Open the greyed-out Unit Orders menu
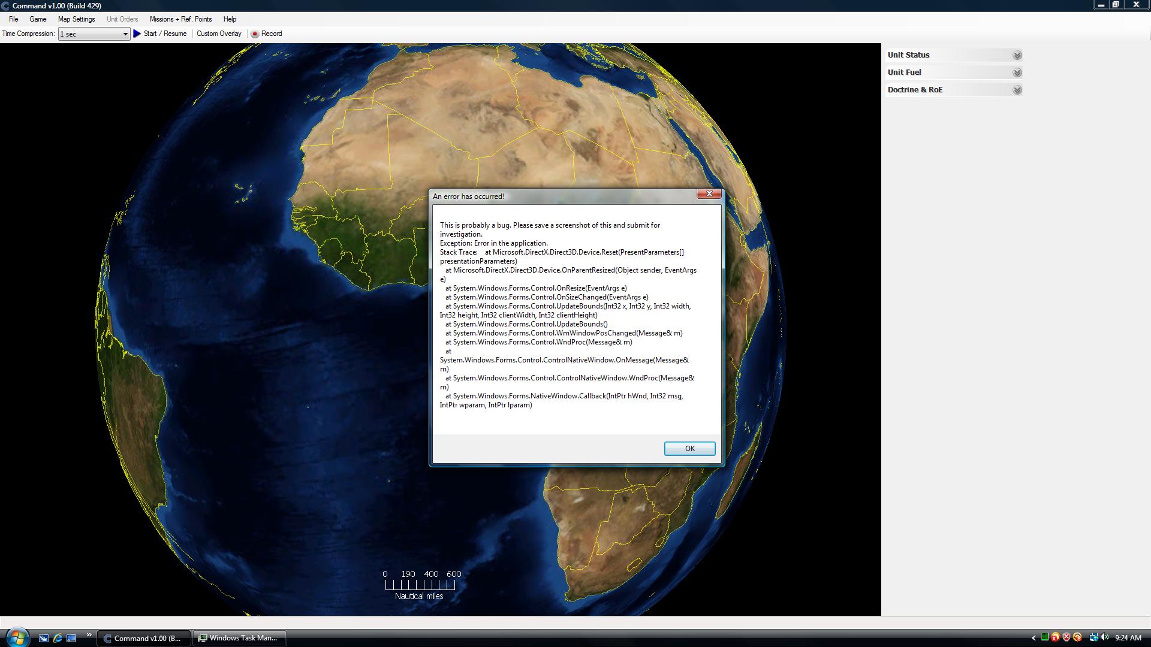The image size is (1151, 647). (x=122, y=19)
